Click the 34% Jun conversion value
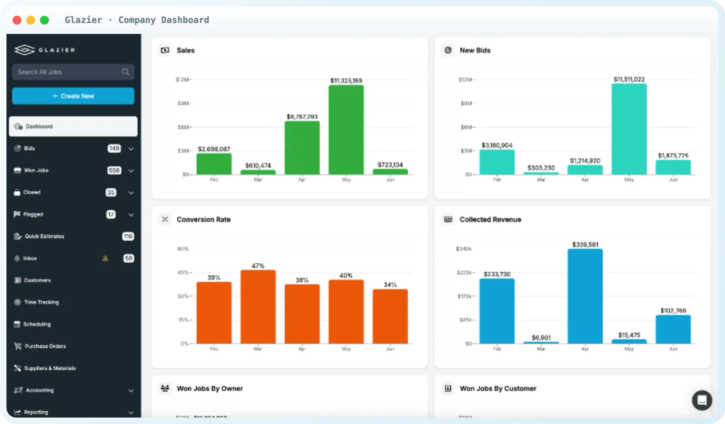The image size is (725, 424). pos(390,285)
